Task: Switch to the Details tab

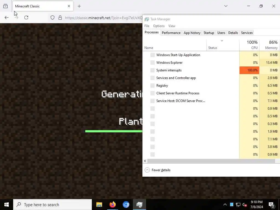Action: tap(233, 33)
